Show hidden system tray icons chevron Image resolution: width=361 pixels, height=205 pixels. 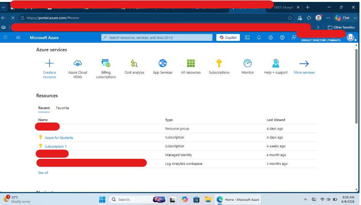click(x=305, y=199)
